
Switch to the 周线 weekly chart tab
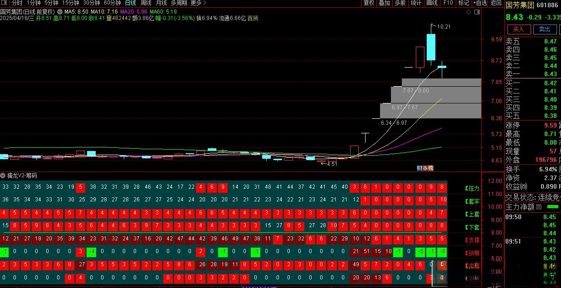[x=146, y=3]
